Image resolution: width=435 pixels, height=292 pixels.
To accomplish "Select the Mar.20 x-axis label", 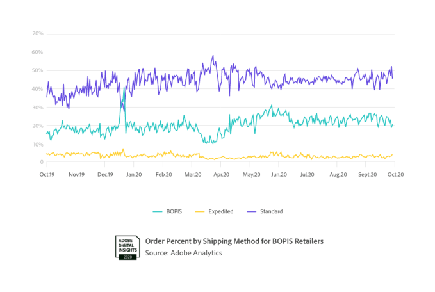I will (193, 174).
